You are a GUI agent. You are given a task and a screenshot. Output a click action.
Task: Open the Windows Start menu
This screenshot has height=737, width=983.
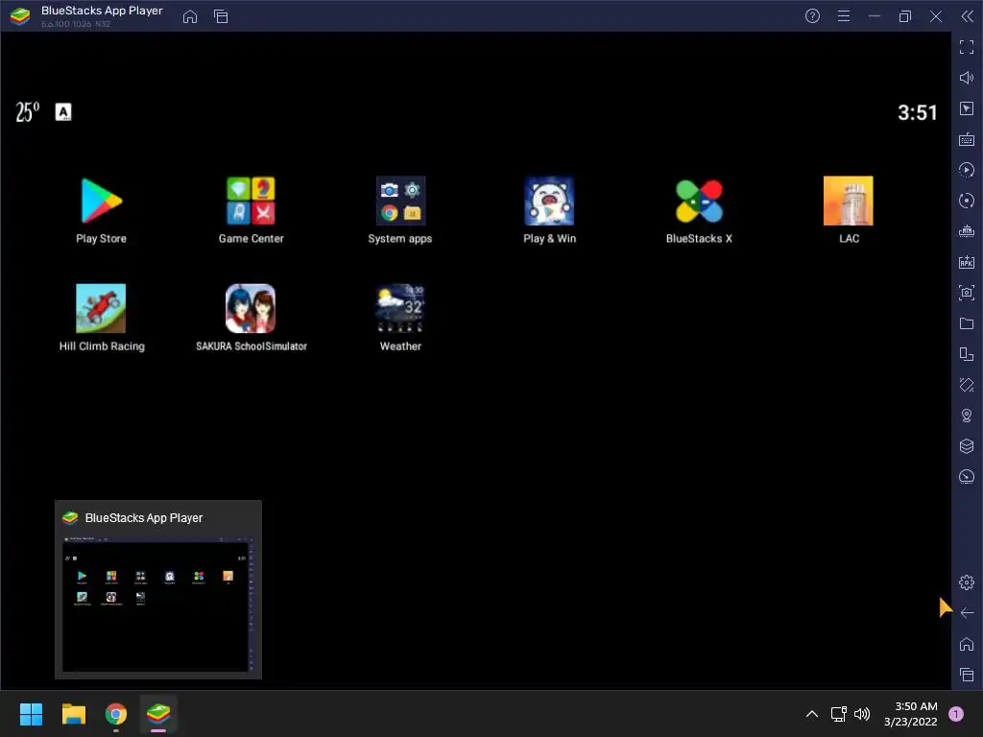31,714
